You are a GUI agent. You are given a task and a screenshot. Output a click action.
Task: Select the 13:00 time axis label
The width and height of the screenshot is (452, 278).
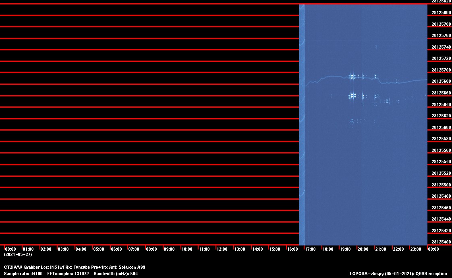pyautogui.click(x=240, y=249)
